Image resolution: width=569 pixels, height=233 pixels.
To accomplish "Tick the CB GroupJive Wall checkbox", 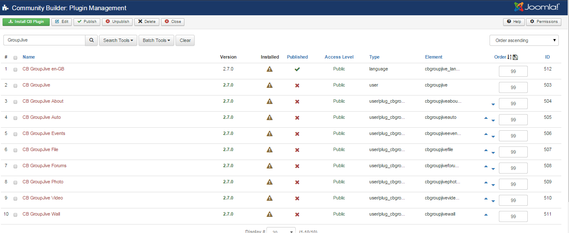I will click(x=15, y=215).
